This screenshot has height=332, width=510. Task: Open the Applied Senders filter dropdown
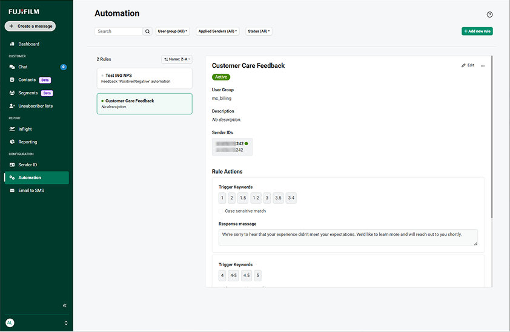point(218,31)
